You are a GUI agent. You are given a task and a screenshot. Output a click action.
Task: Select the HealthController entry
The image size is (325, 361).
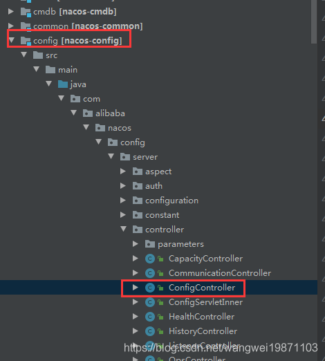(x=201, y=317)
